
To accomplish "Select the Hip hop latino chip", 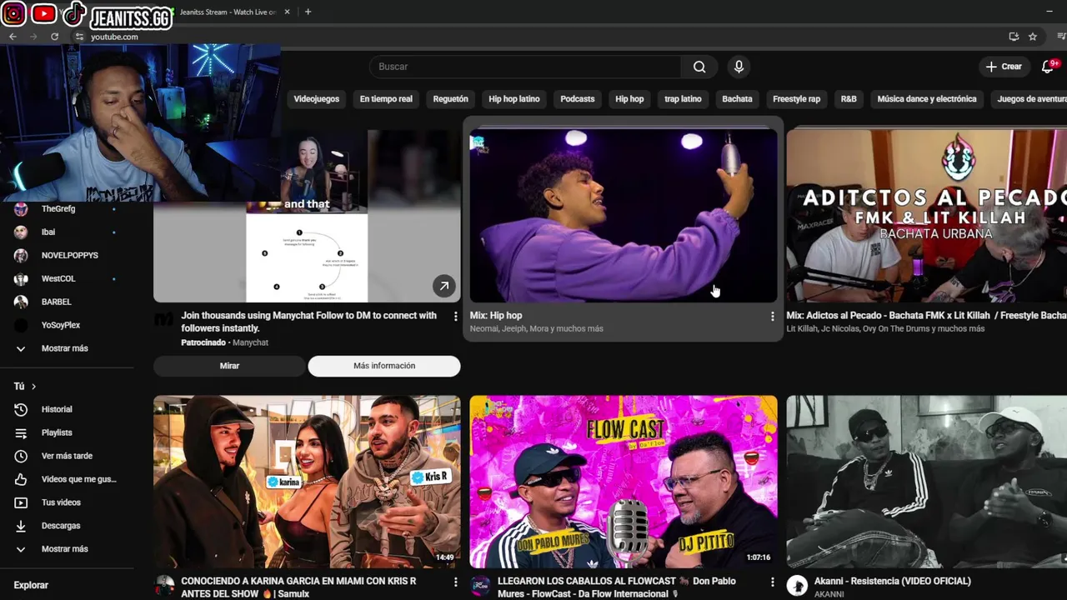I will pos(514,99).
